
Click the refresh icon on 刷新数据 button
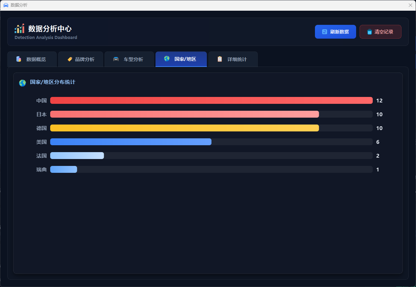[x=324, y=32]
